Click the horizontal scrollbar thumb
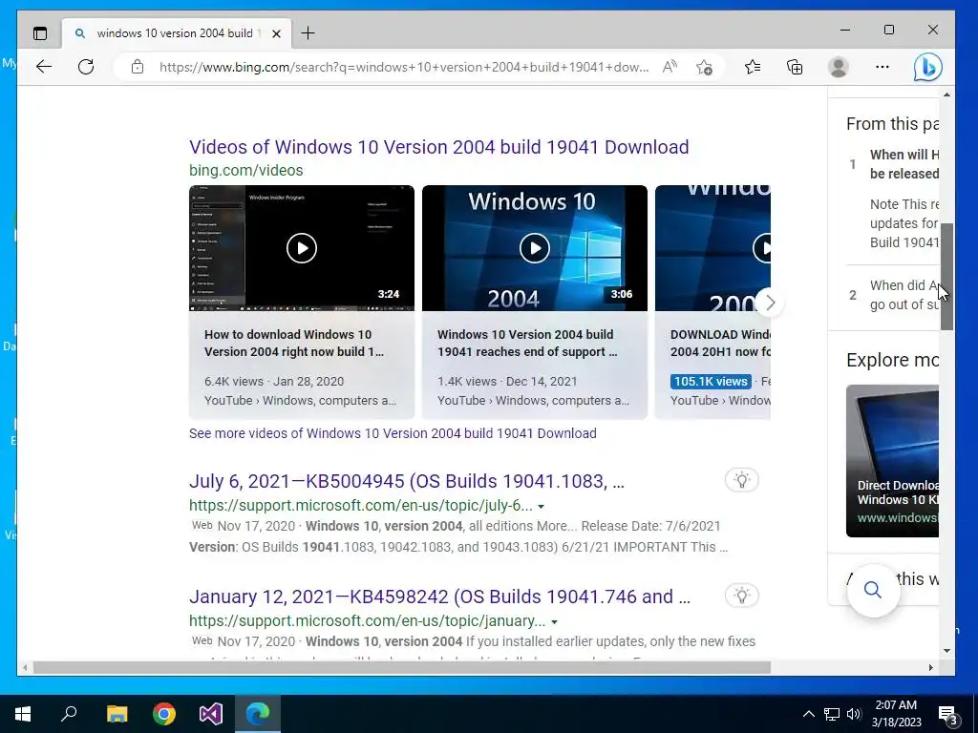This screenshot has height=733, width=978. [402, 667]
